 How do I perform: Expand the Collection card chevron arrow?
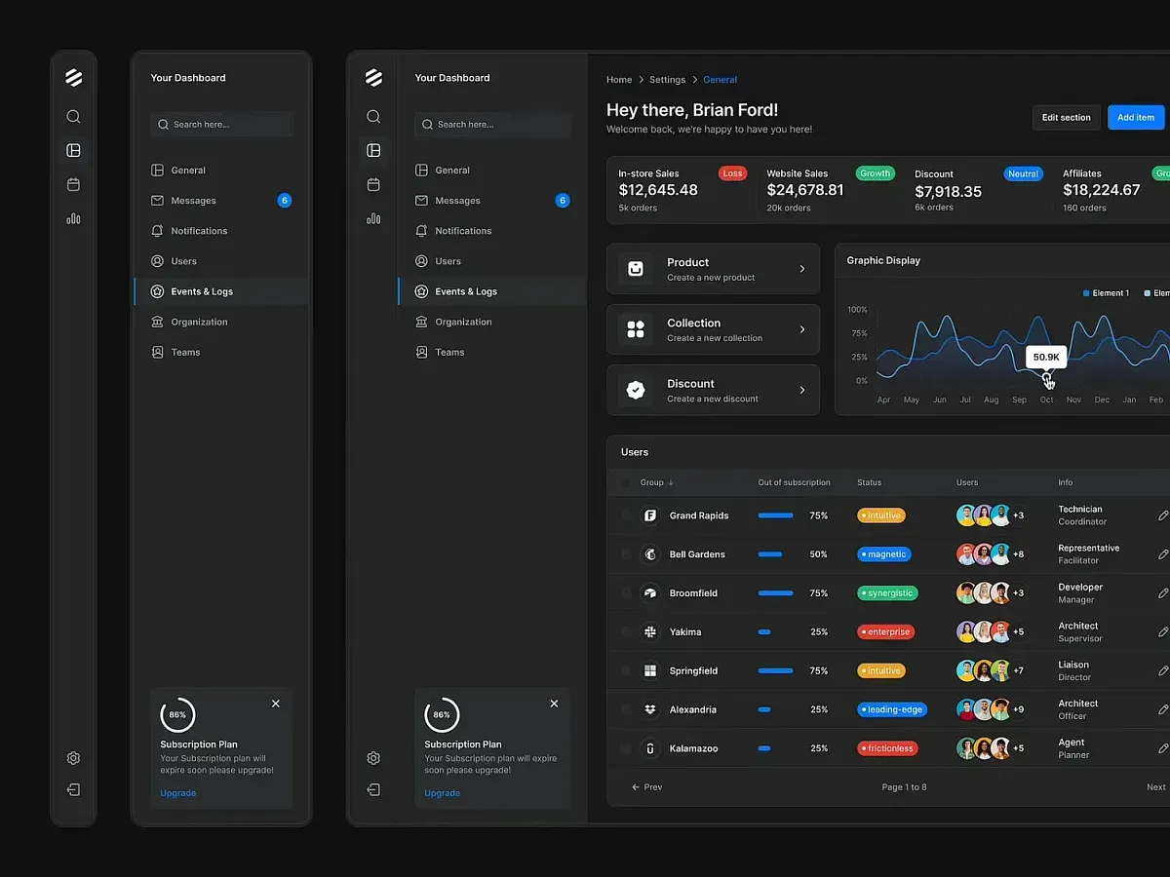coord(802,329)
